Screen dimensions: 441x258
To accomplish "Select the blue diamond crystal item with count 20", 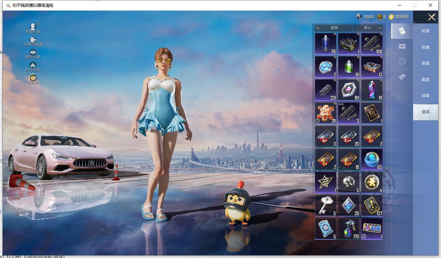I will coord(349,206).
